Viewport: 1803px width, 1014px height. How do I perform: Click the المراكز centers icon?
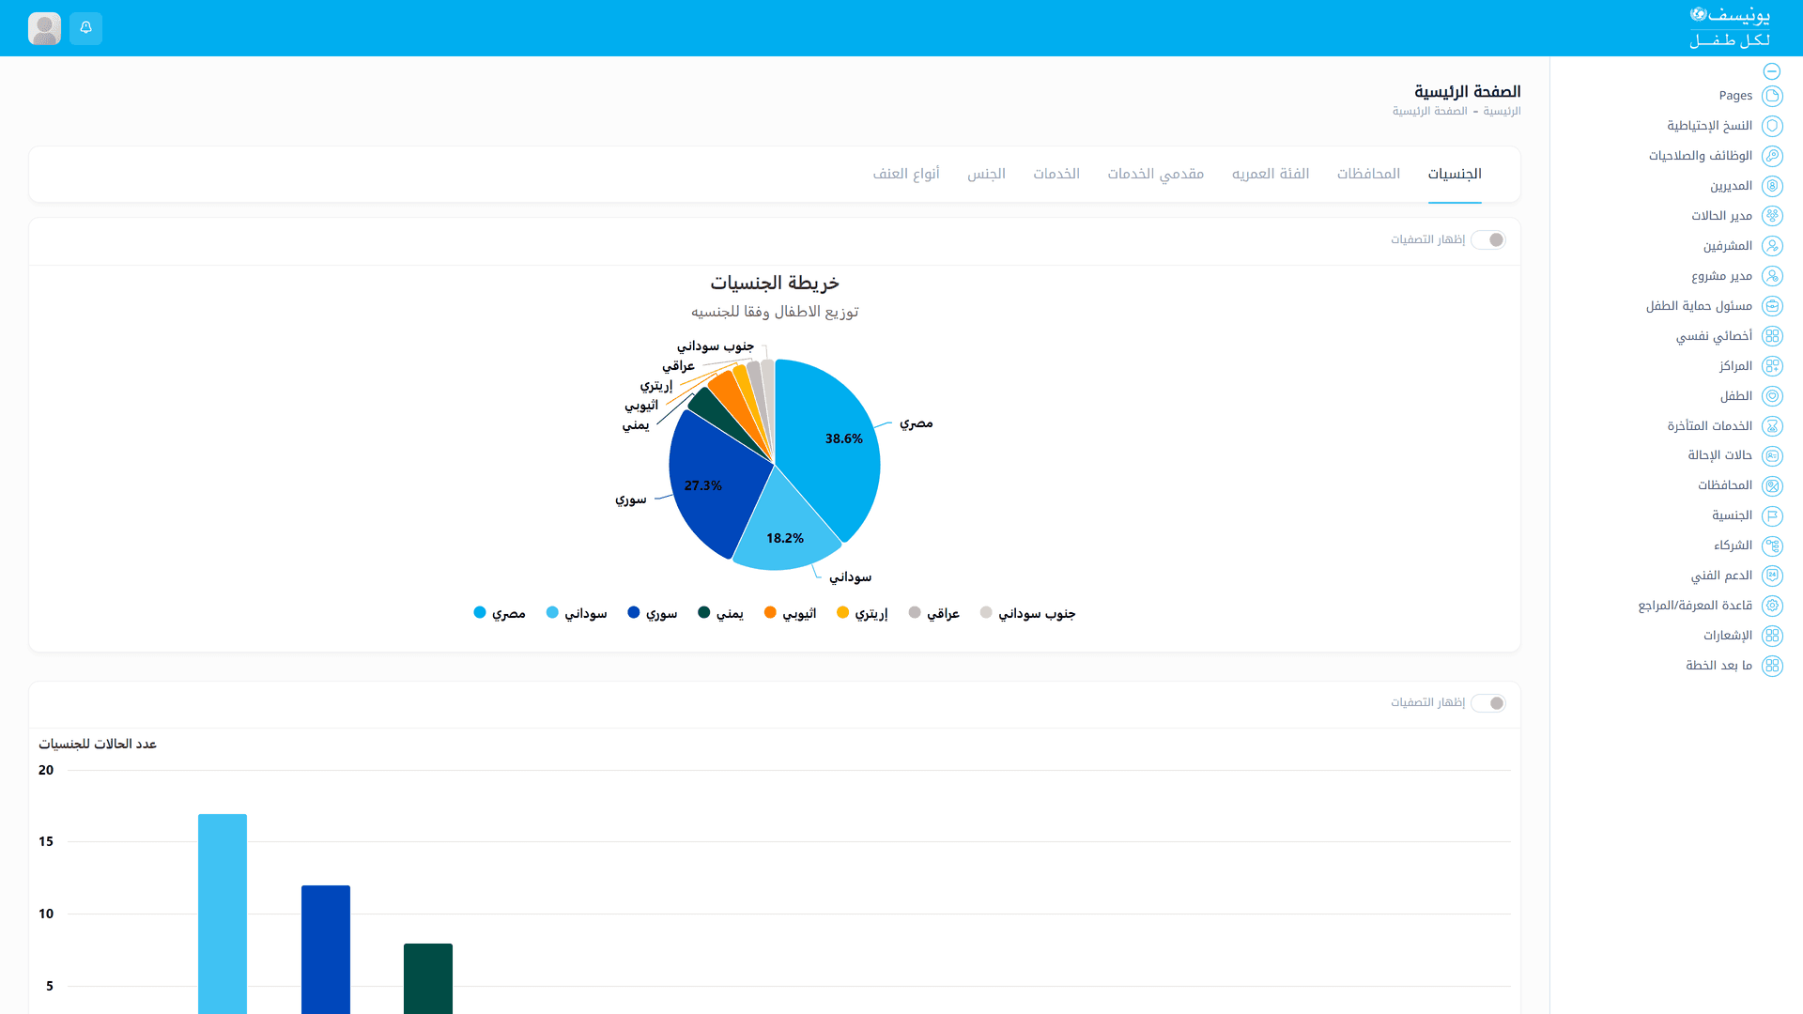[x=1772, y=366]
